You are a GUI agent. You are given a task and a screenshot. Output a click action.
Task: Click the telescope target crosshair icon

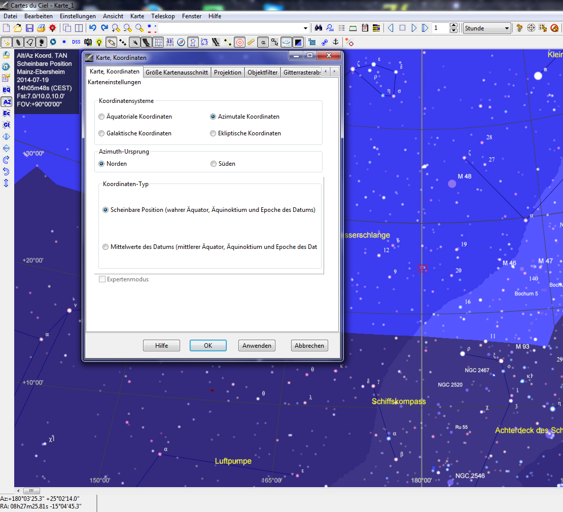tap(531, 28)
